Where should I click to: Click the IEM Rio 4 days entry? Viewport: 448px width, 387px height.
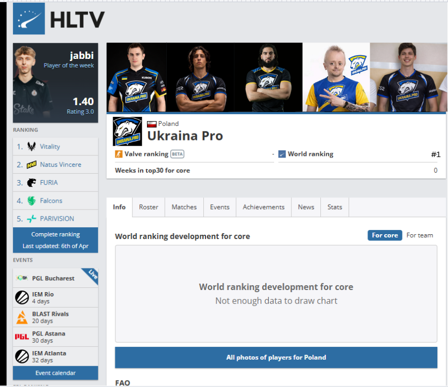click(55, 297)
